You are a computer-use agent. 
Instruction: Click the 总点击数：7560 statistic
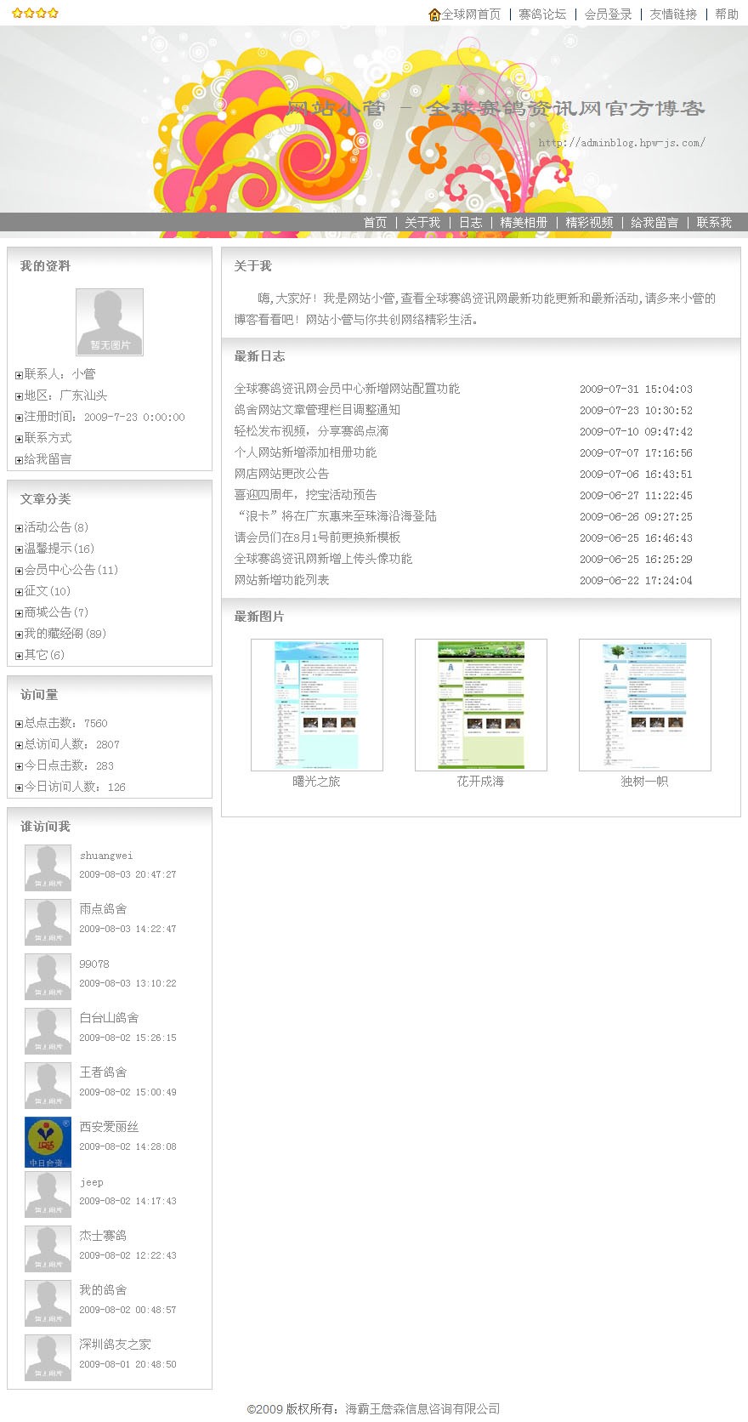tap(65, 723)
